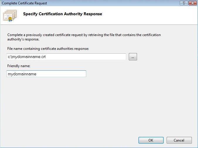Screen dimensions: 198x148
Task: Browse for file with the ellipsis button
Action: point(133,57)
